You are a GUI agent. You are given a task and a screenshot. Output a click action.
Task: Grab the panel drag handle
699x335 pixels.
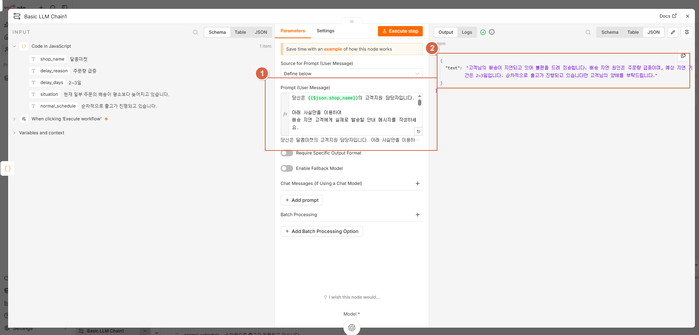click(x=352, y=21)
